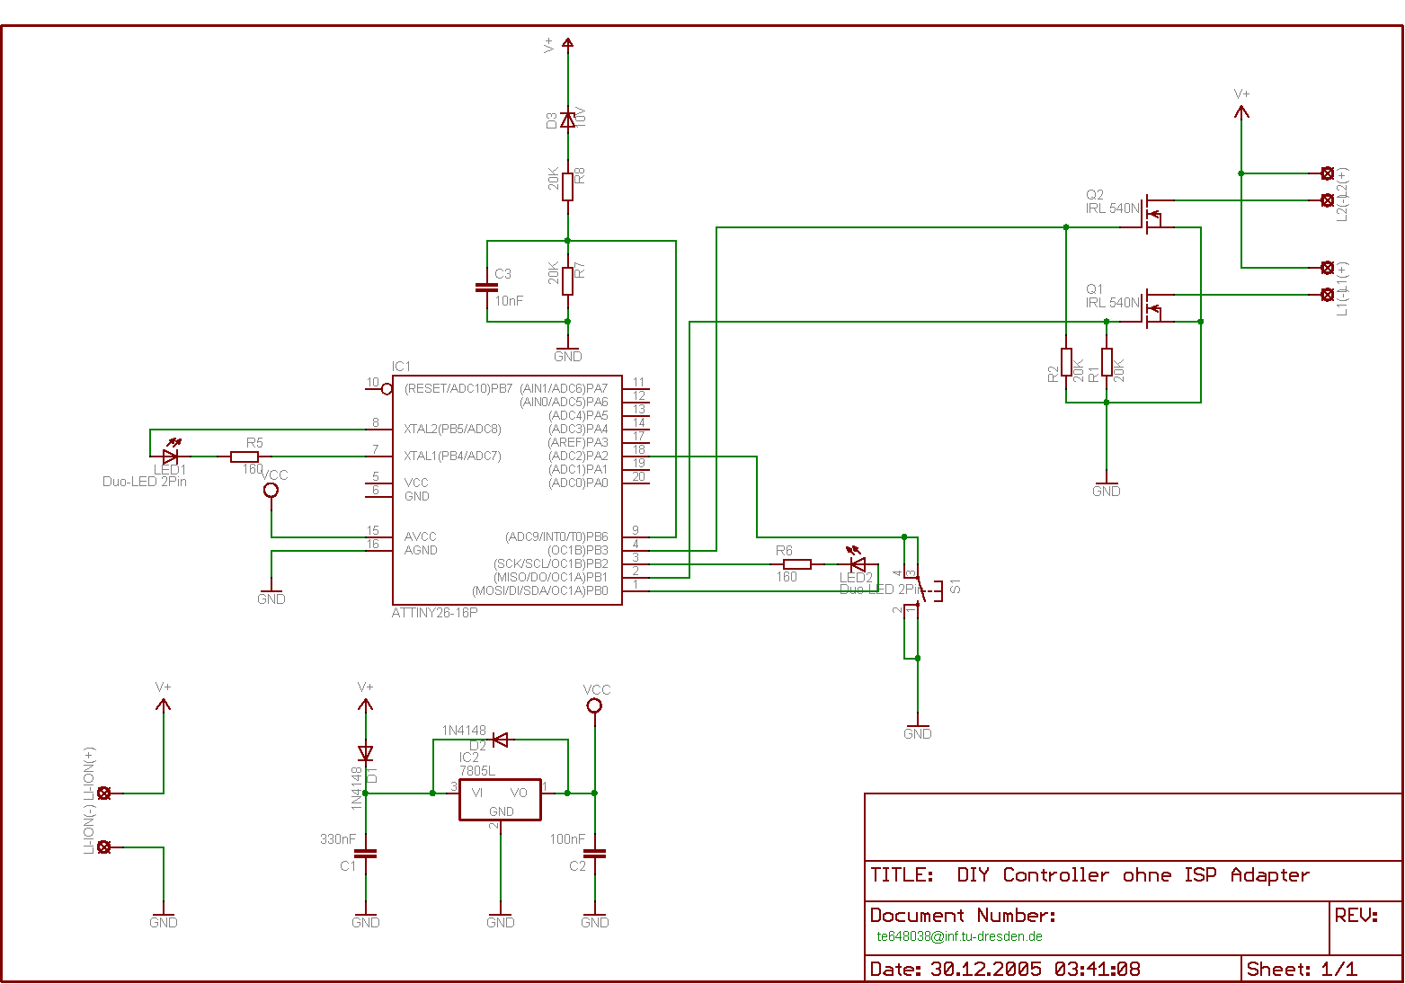1405x984 pixels.
Task: Select the C2 100nF capacitor symbol
Action: (x=594, y=854)
